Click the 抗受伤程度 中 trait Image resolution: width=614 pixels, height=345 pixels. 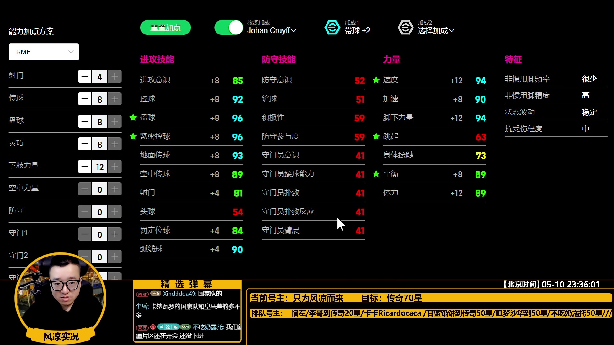(x=556, y=129)
